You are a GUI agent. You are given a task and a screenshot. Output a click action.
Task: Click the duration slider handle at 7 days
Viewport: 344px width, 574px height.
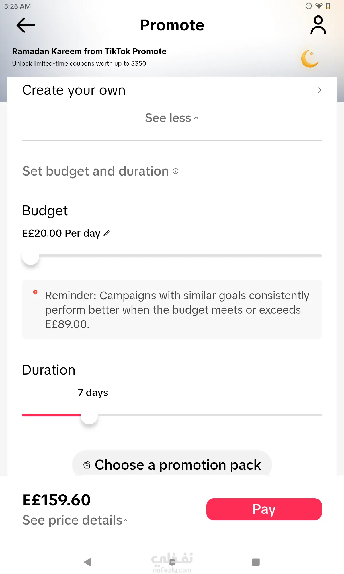pyautogui.click(x=89, y=416)
